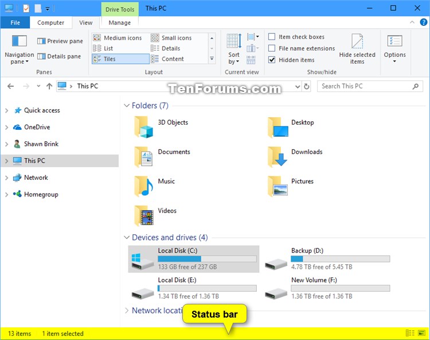Click the New folder icon in title bar

point(38,9)
